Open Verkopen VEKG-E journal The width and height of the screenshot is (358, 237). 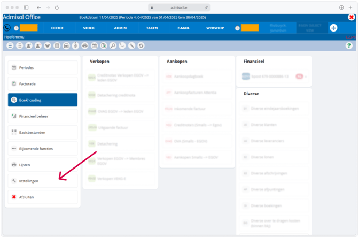[120, 179]
